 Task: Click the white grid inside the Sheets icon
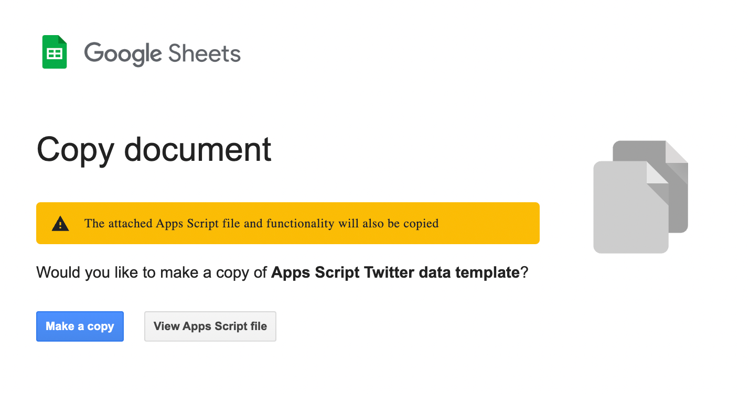coord(55,53)
